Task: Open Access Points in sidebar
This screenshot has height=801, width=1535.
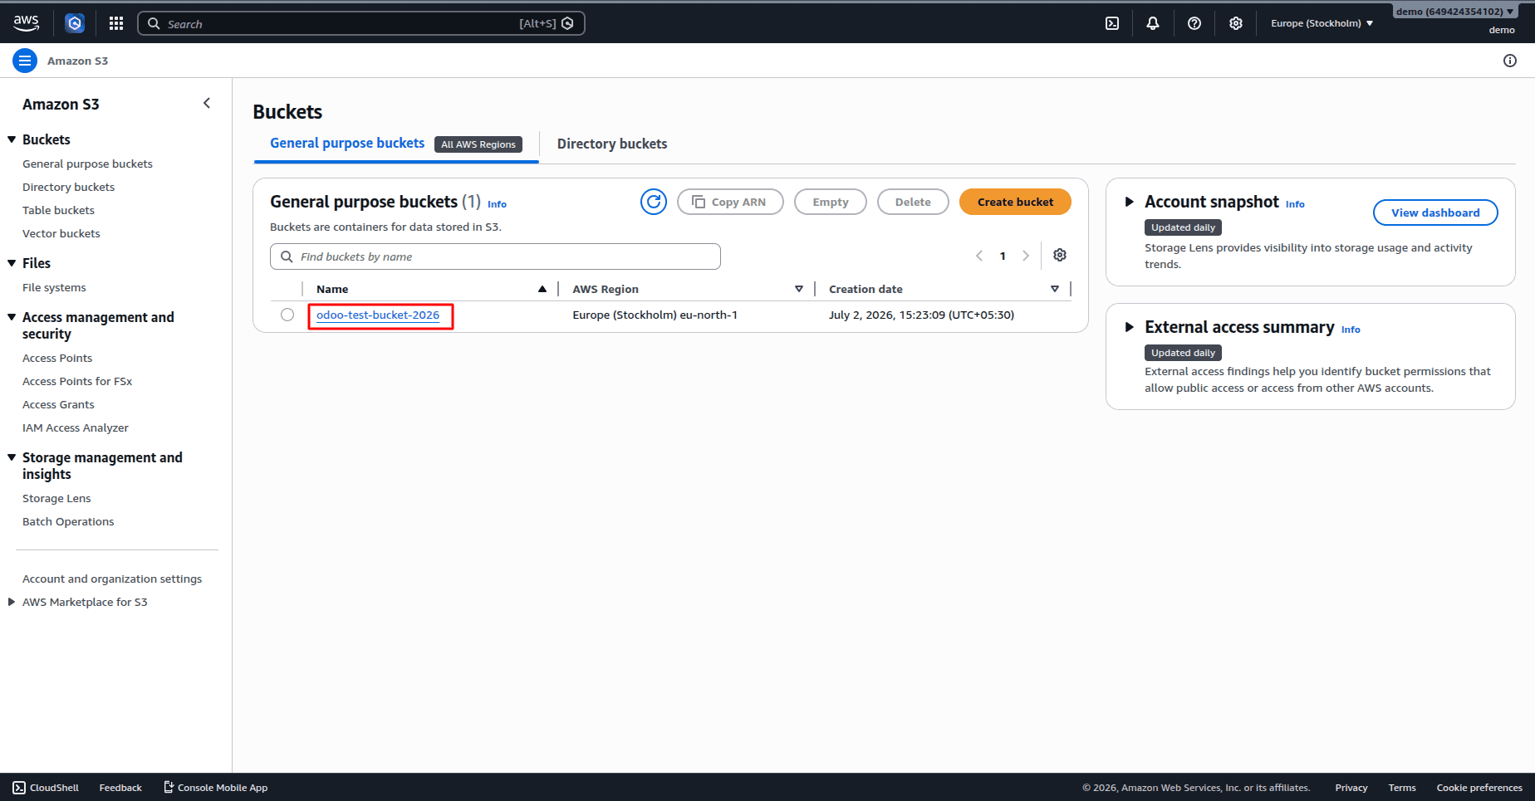Action: point(57,358)
